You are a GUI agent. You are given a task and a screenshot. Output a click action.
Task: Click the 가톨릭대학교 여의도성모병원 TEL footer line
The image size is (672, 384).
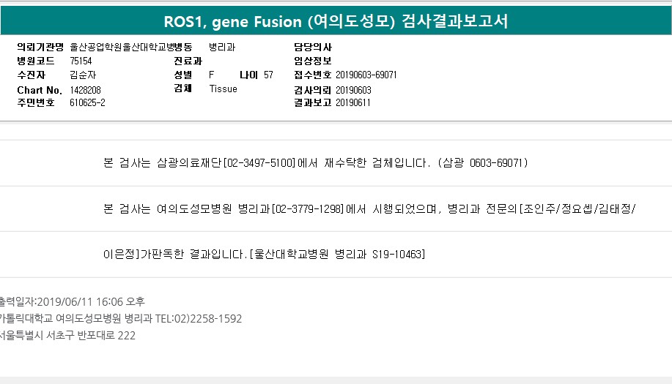pos(120,319)
